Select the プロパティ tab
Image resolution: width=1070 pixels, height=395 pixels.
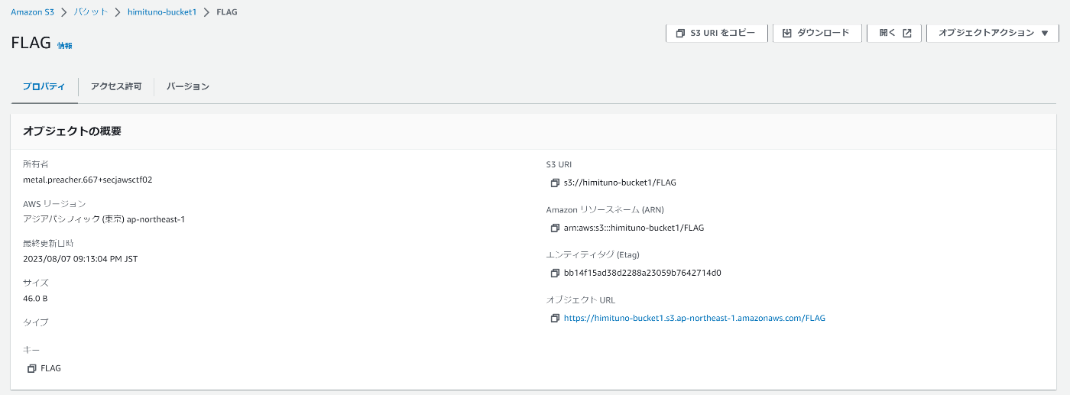(44, 86)
